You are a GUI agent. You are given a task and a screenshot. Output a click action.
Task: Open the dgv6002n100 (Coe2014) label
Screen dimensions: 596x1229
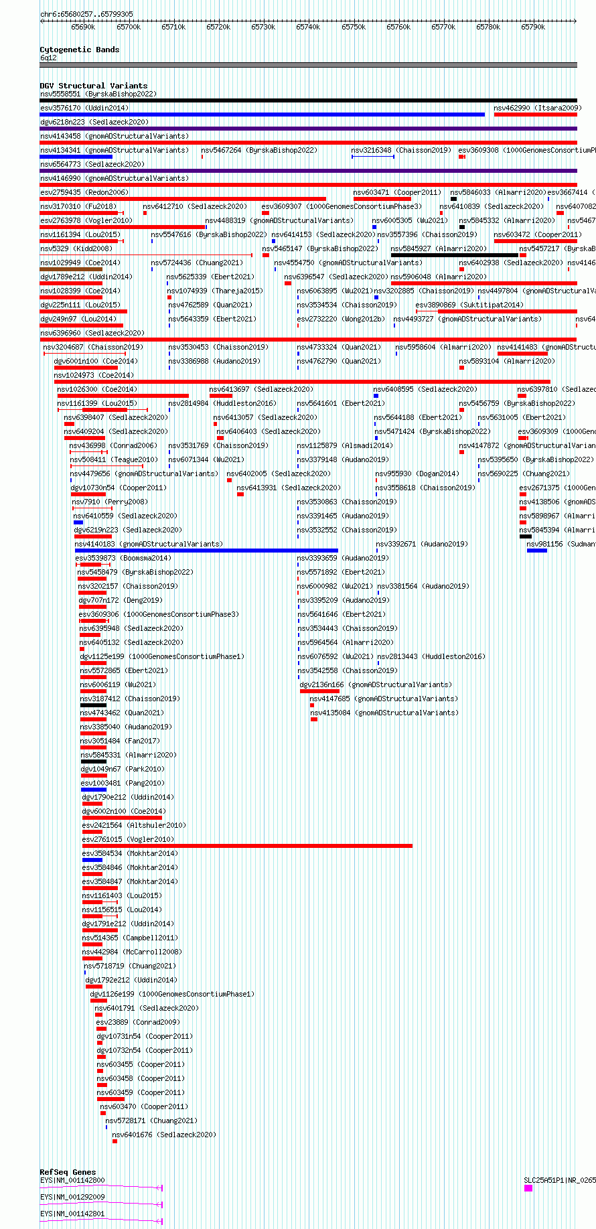(x=124, y=811)
